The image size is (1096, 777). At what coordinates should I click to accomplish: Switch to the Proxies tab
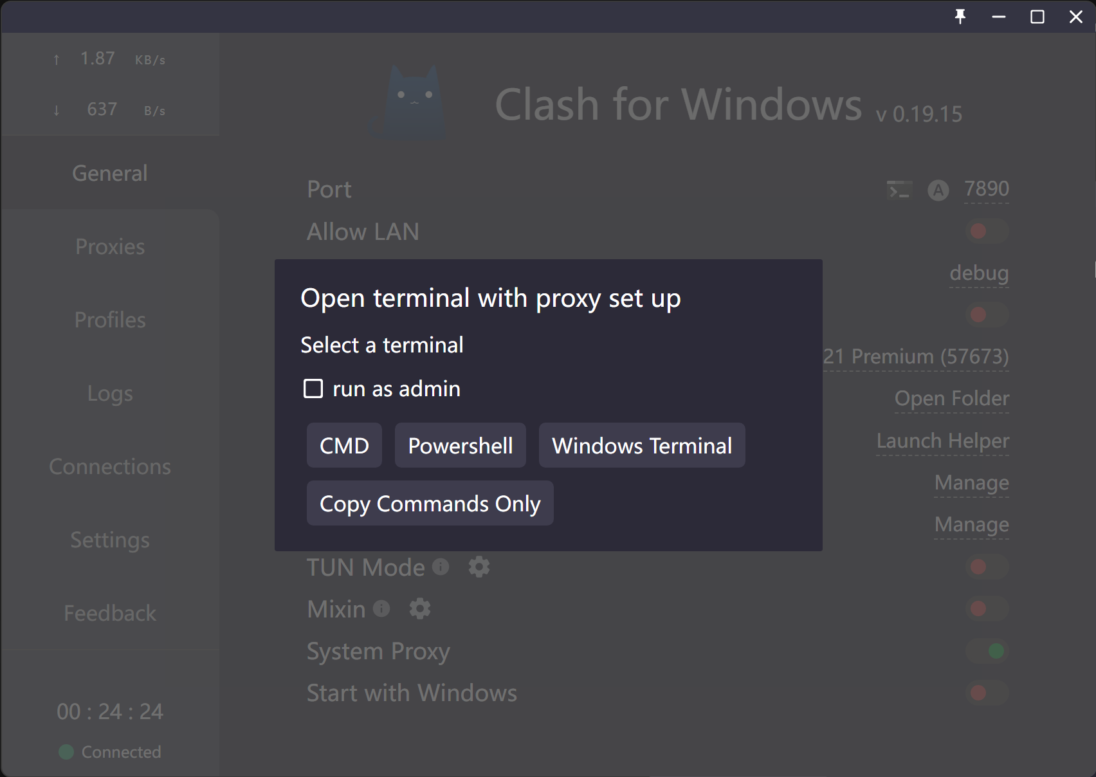110,246
